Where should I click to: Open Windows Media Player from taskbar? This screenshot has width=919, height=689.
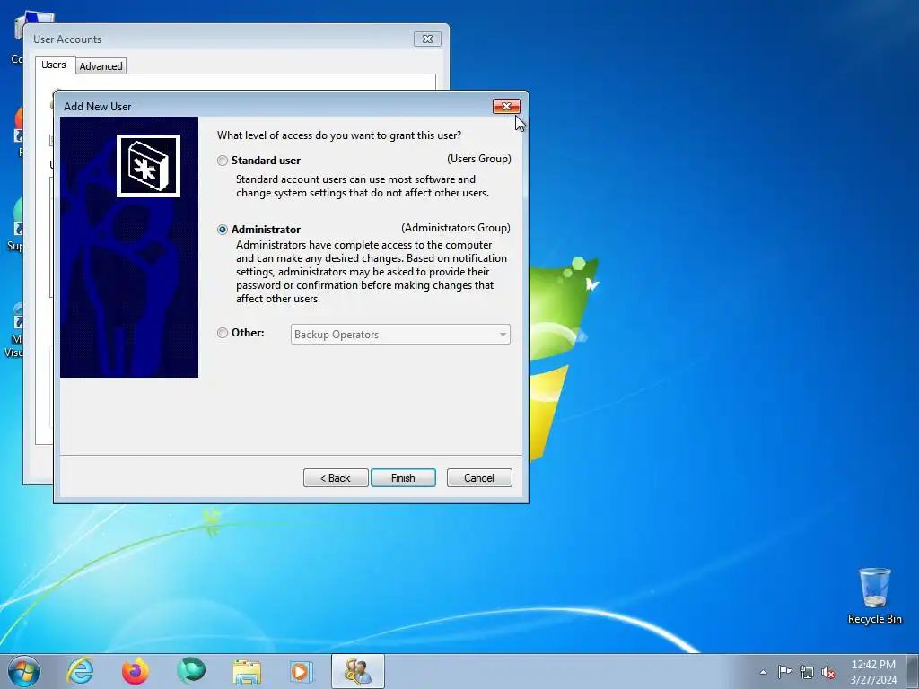(x=302, y=671)
